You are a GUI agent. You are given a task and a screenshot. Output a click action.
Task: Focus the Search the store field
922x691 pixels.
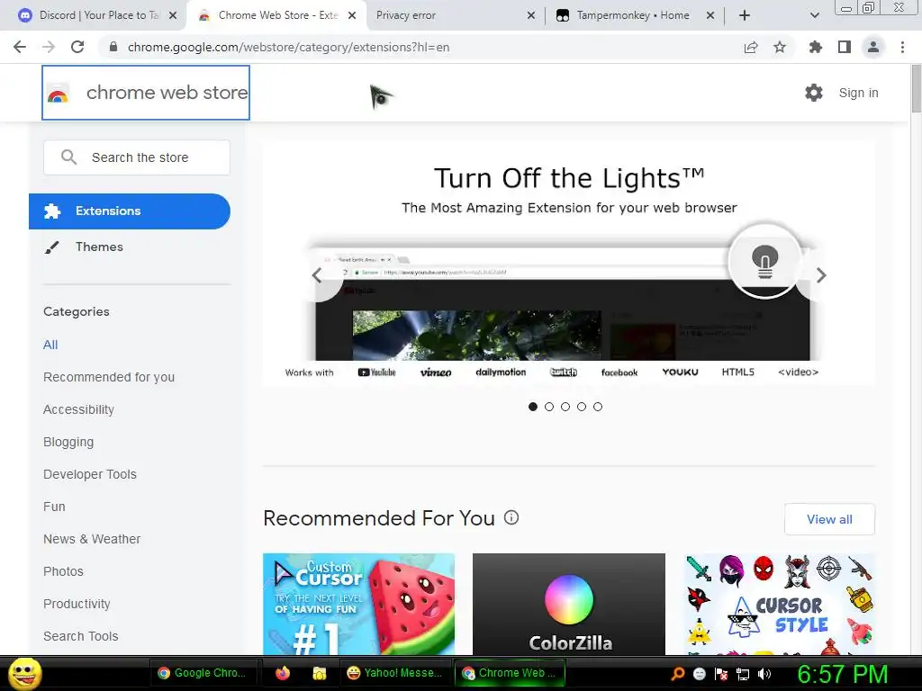(x=137, y=157)
